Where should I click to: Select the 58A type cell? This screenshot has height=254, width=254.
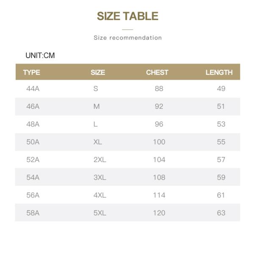pos(33,213)
